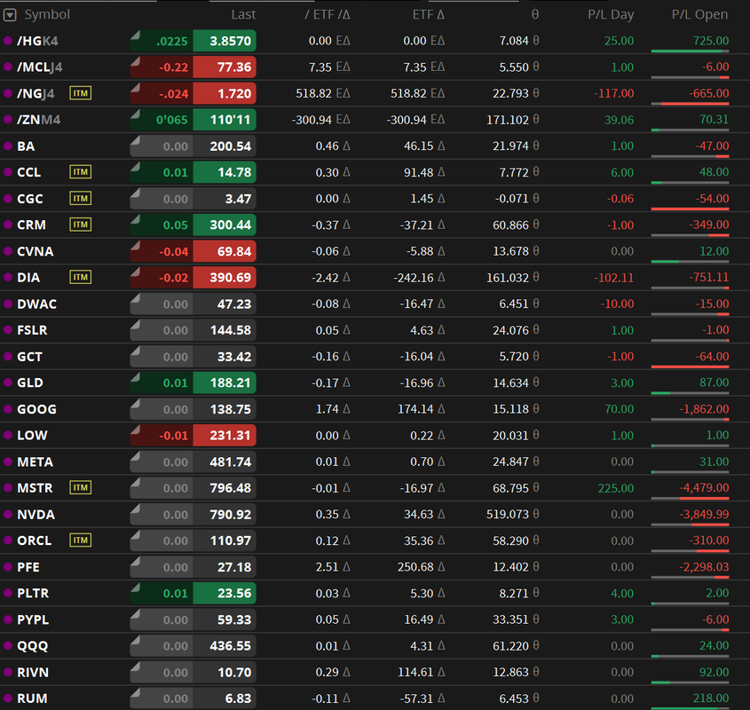Click the purple dot beside NVDA
This screenshot has width=750, height=710.
8,515
